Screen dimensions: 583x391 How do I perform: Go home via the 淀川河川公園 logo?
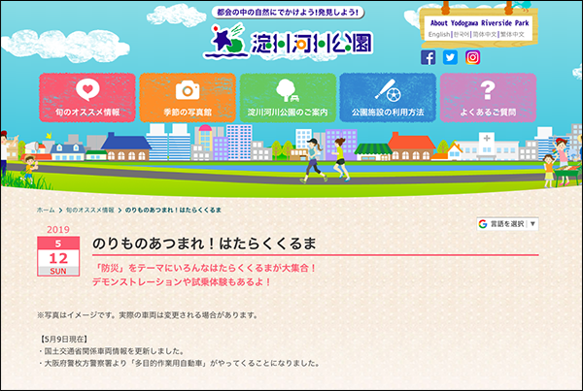pos(291,43)
